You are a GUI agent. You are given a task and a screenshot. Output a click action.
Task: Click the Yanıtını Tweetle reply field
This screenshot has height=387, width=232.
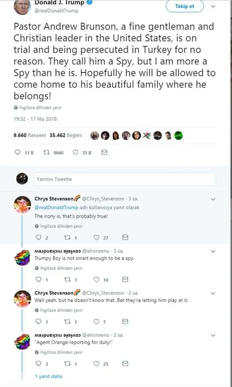click(x=125, y=179)
